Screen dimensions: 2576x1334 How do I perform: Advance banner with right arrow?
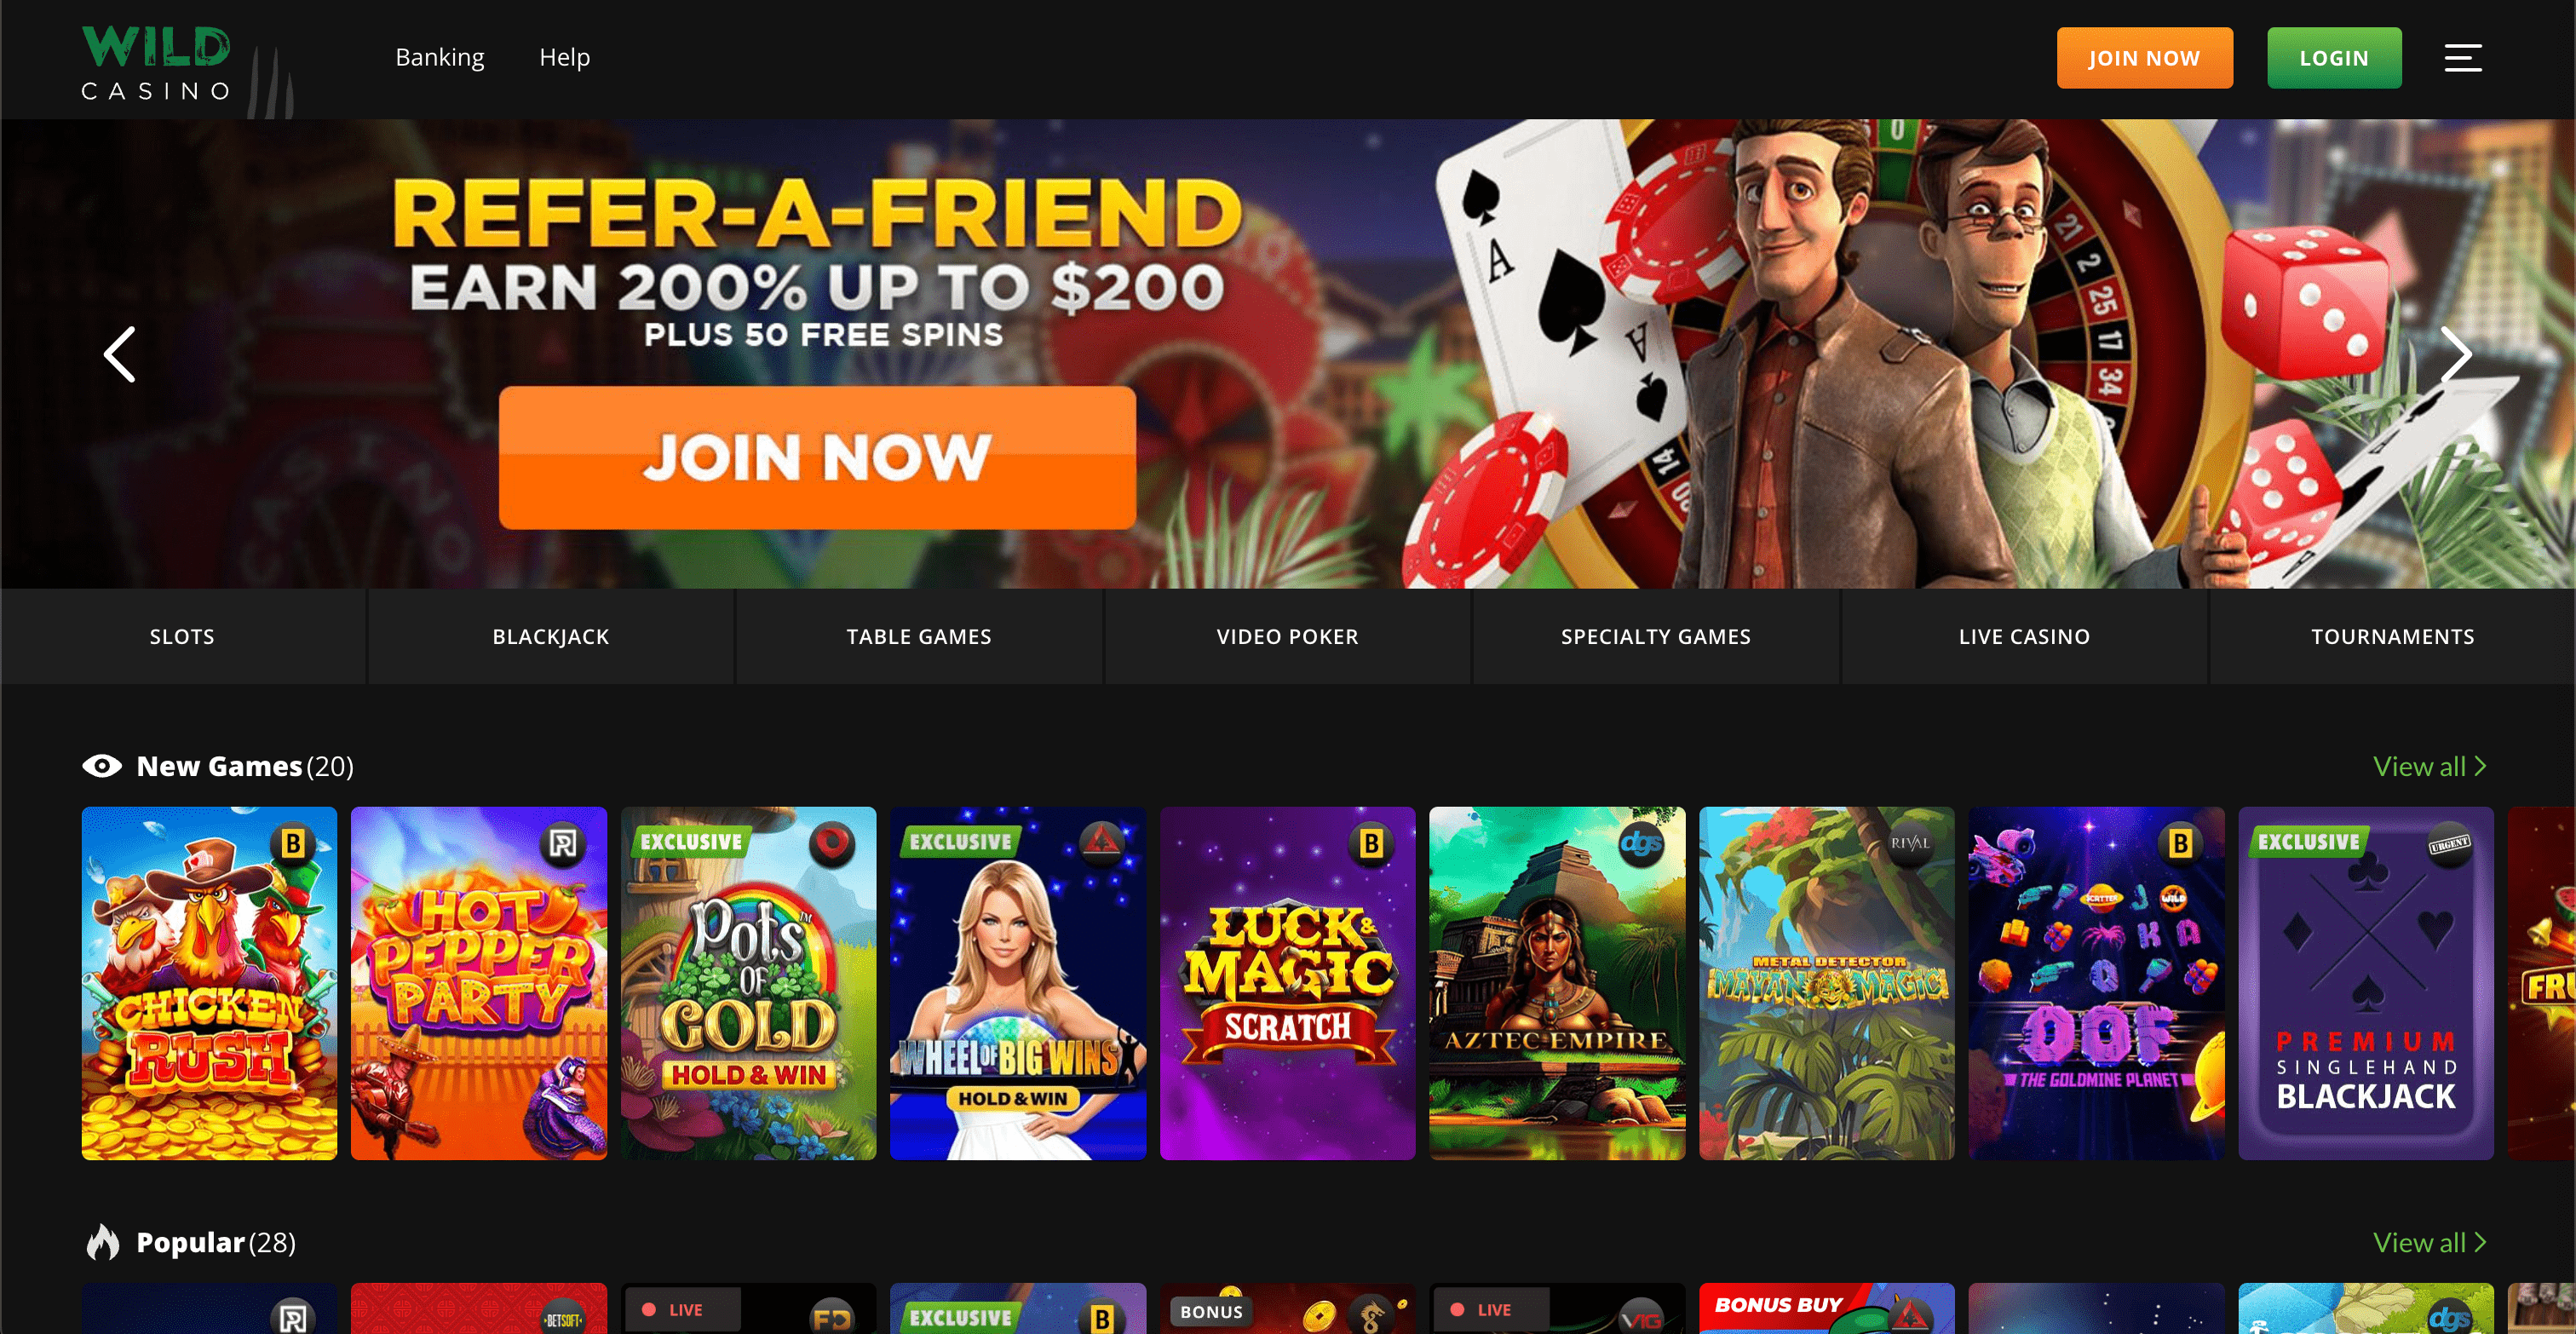point(2455,354)
